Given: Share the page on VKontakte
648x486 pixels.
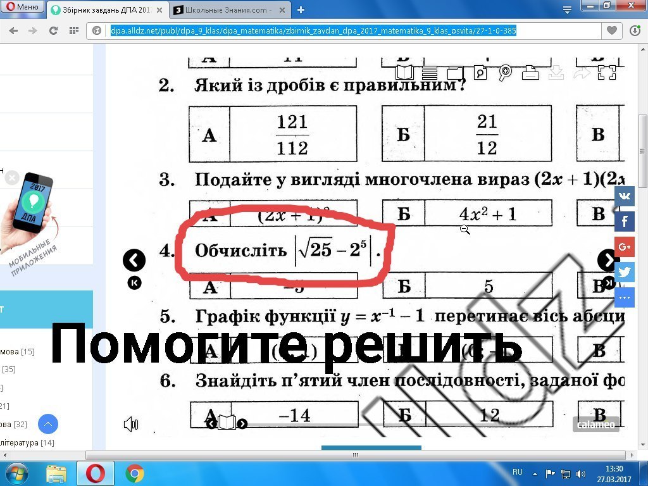Looking at the screenshot, I should [x=624, y=196].
